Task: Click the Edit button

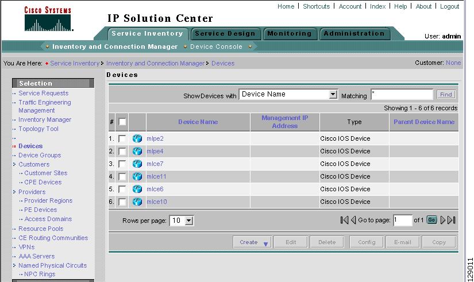Action: pos(291,242)
